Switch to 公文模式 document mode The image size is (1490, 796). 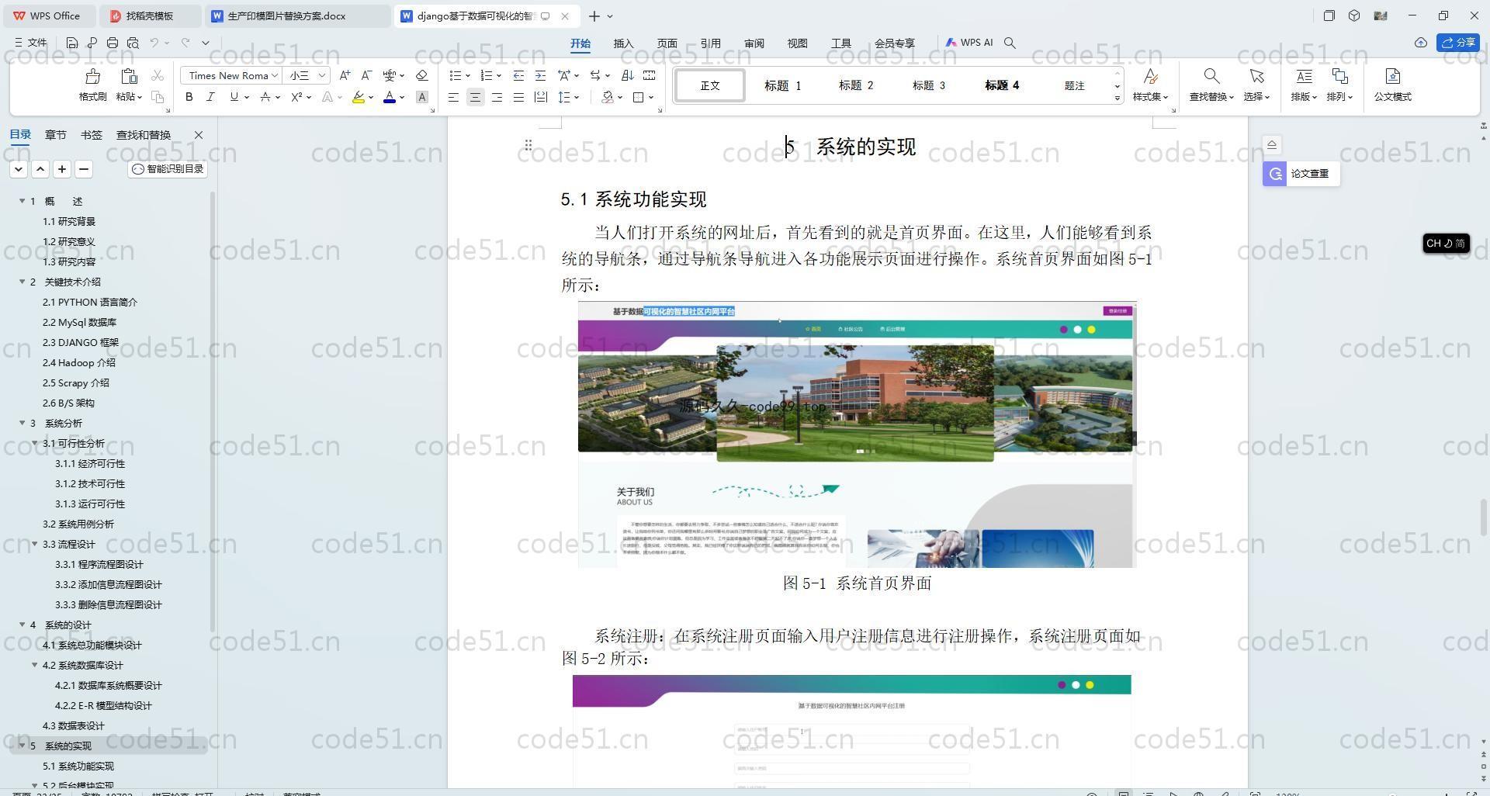click(1392, 85)
